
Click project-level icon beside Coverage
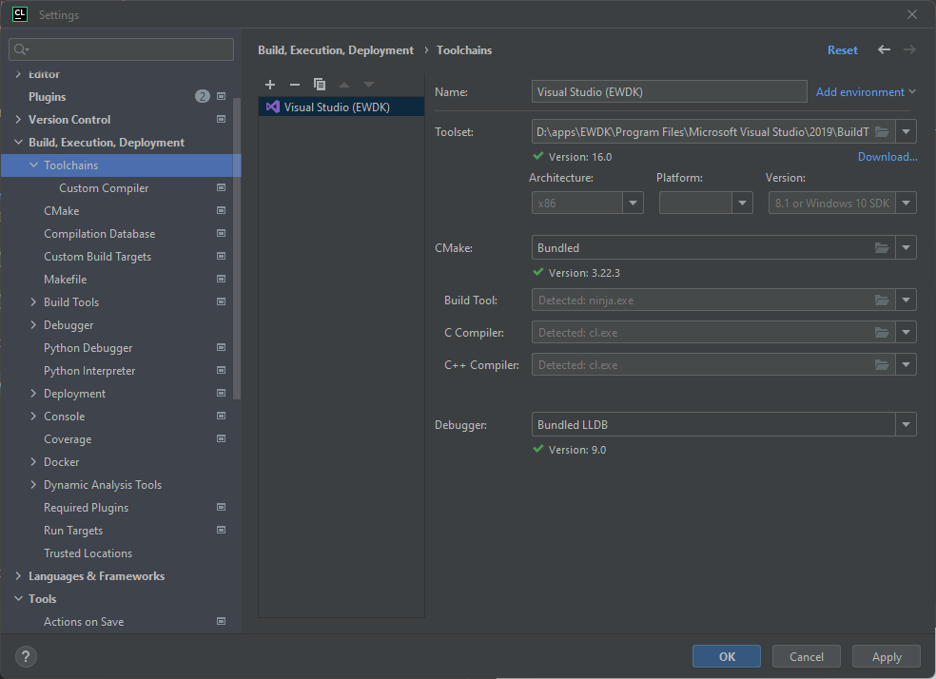click(x=221, y=439)
